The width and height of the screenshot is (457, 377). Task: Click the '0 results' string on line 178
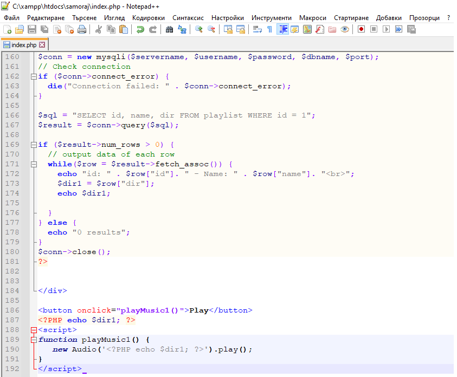pos(99,232)
